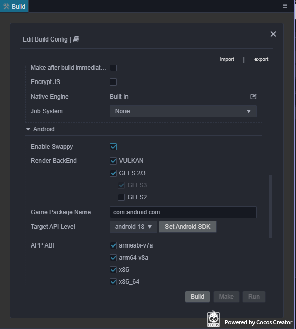Screen dimensions: 296x329
Task: Uncheck the VULKAN render backend
Action: click(x=113, y=161)
